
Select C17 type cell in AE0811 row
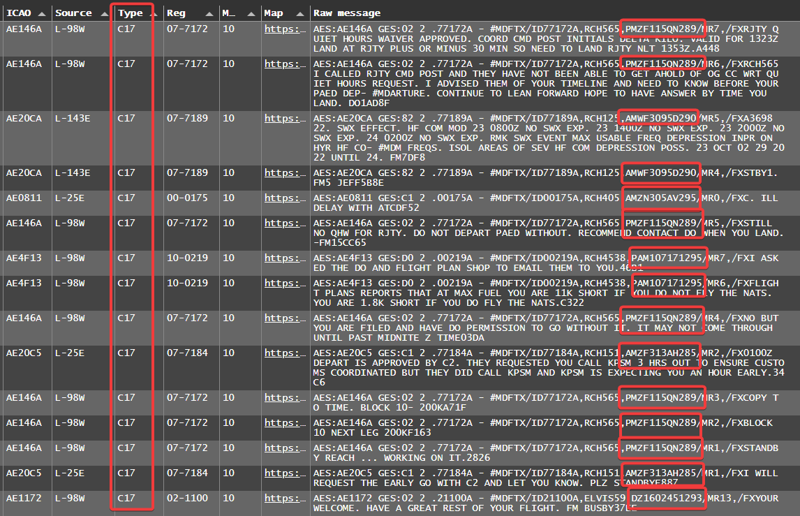[126, 198]
